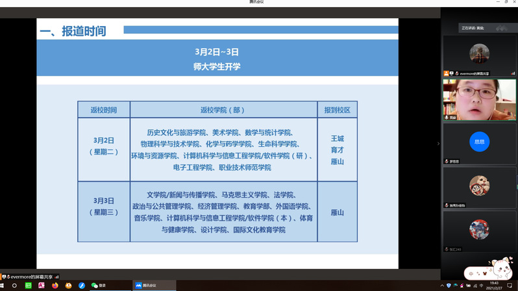Expand hidden system tray icons

441,286
